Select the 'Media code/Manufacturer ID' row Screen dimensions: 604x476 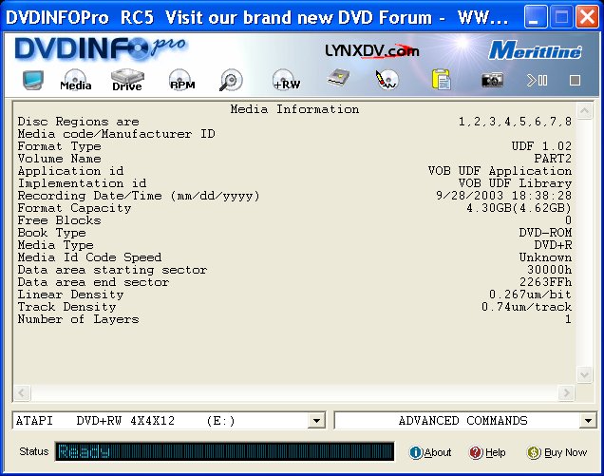[x=294, y=134]
